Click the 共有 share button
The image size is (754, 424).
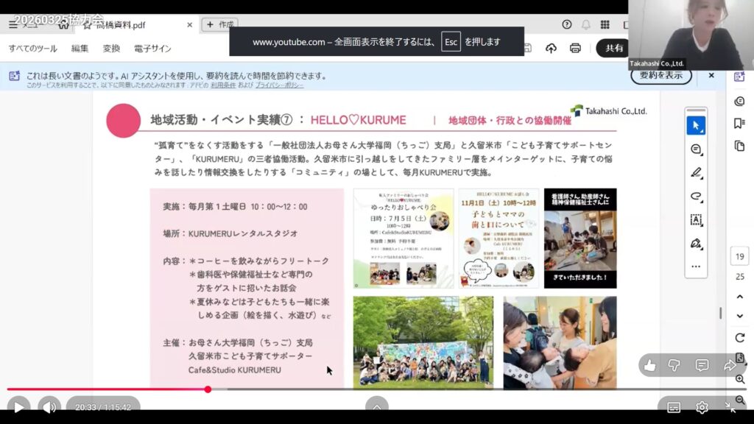(x=614, y=48)
